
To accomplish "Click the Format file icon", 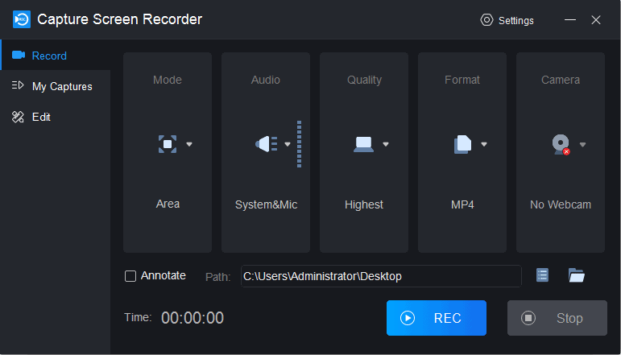I will coord(462,144).
